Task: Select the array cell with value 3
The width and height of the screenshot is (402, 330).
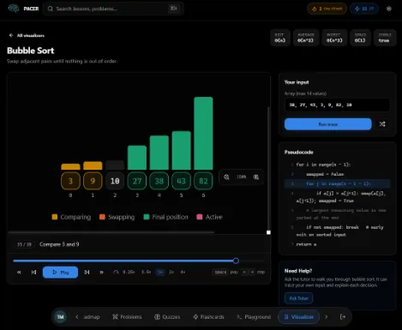Action: 70,181
